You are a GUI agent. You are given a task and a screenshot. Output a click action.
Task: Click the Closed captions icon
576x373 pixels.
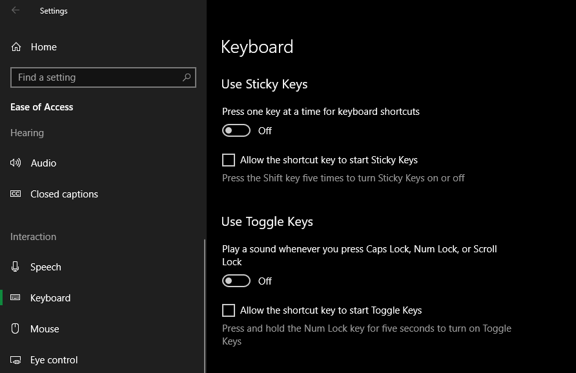pyautogui.click(x=15, y=194)
